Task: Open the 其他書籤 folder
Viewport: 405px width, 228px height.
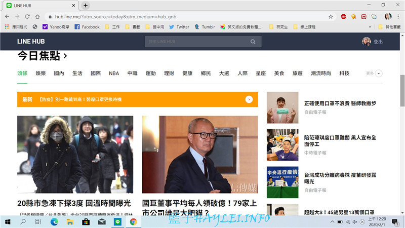Action: [389, 27]
